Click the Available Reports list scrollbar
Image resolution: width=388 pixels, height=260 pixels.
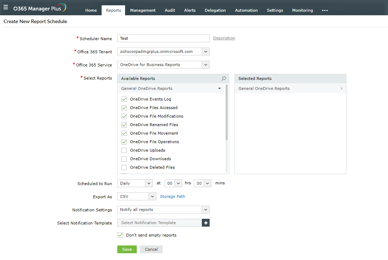click(227, 112)
